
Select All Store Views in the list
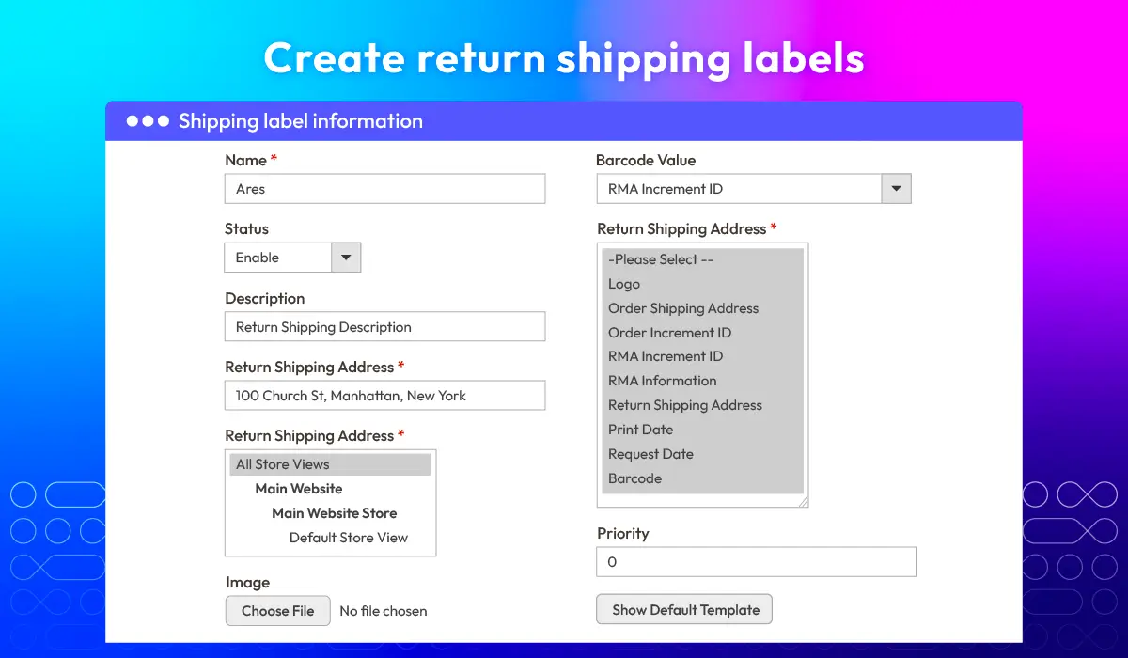[x=331, y=464]
